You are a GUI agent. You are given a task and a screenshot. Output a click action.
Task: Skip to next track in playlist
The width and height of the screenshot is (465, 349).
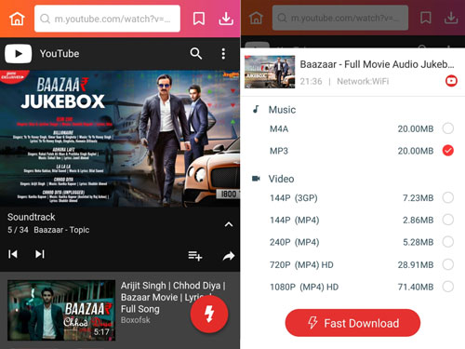click(x=40, y=254)
